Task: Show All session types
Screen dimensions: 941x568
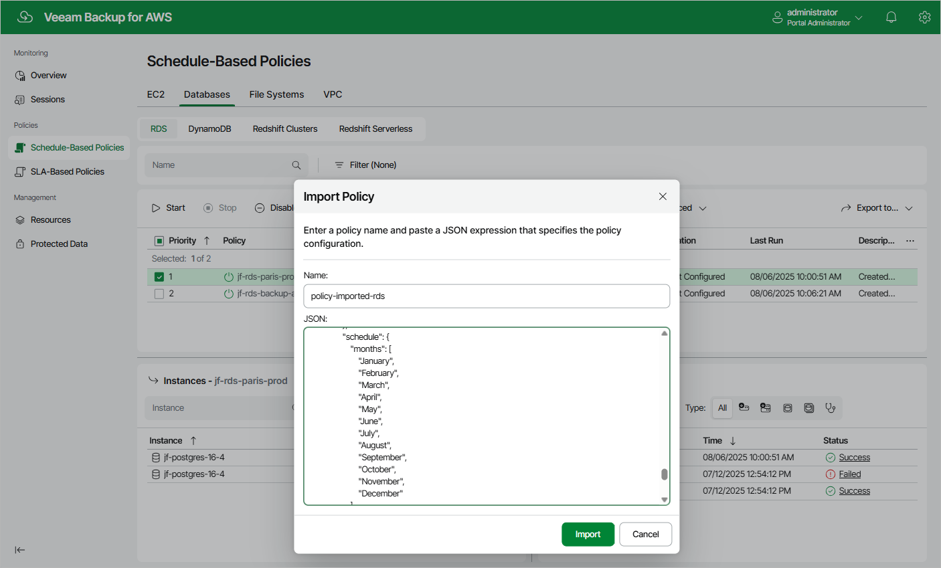Action: (x=722, y=408)
